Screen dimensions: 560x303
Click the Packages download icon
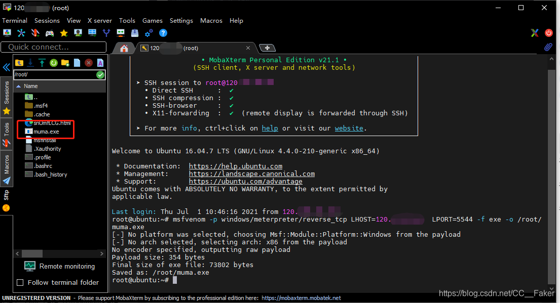pos(135,33)
